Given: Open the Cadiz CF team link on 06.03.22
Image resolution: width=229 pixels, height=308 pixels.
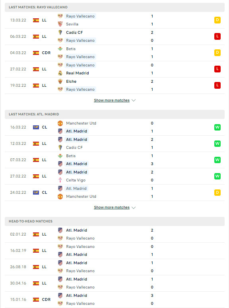Looking at the screenshot, I should point(74,32).
